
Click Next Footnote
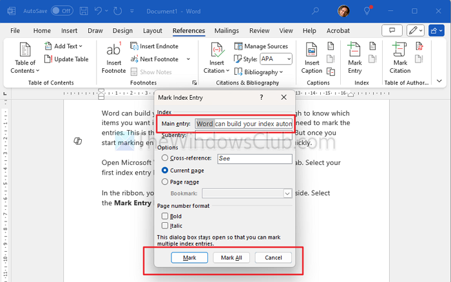coord(155,59)
